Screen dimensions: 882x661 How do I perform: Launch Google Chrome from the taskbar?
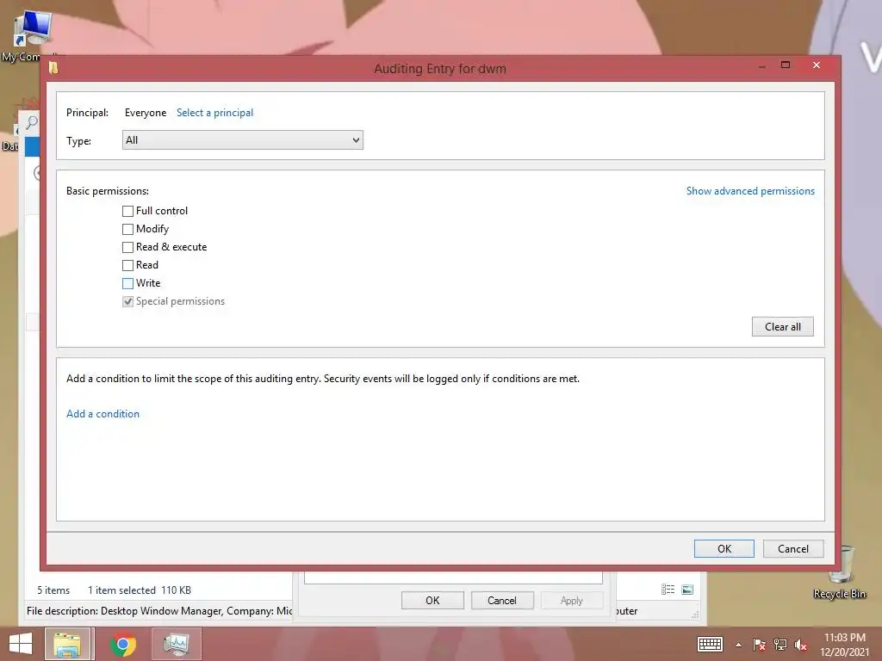tap(123, 644)
